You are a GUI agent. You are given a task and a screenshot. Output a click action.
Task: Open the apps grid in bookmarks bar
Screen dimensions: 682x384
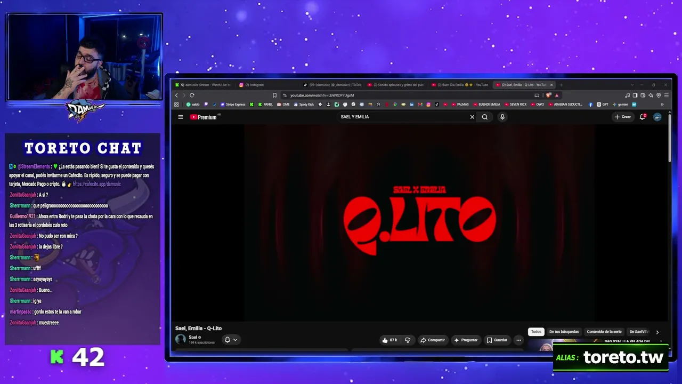pos(176,105)
